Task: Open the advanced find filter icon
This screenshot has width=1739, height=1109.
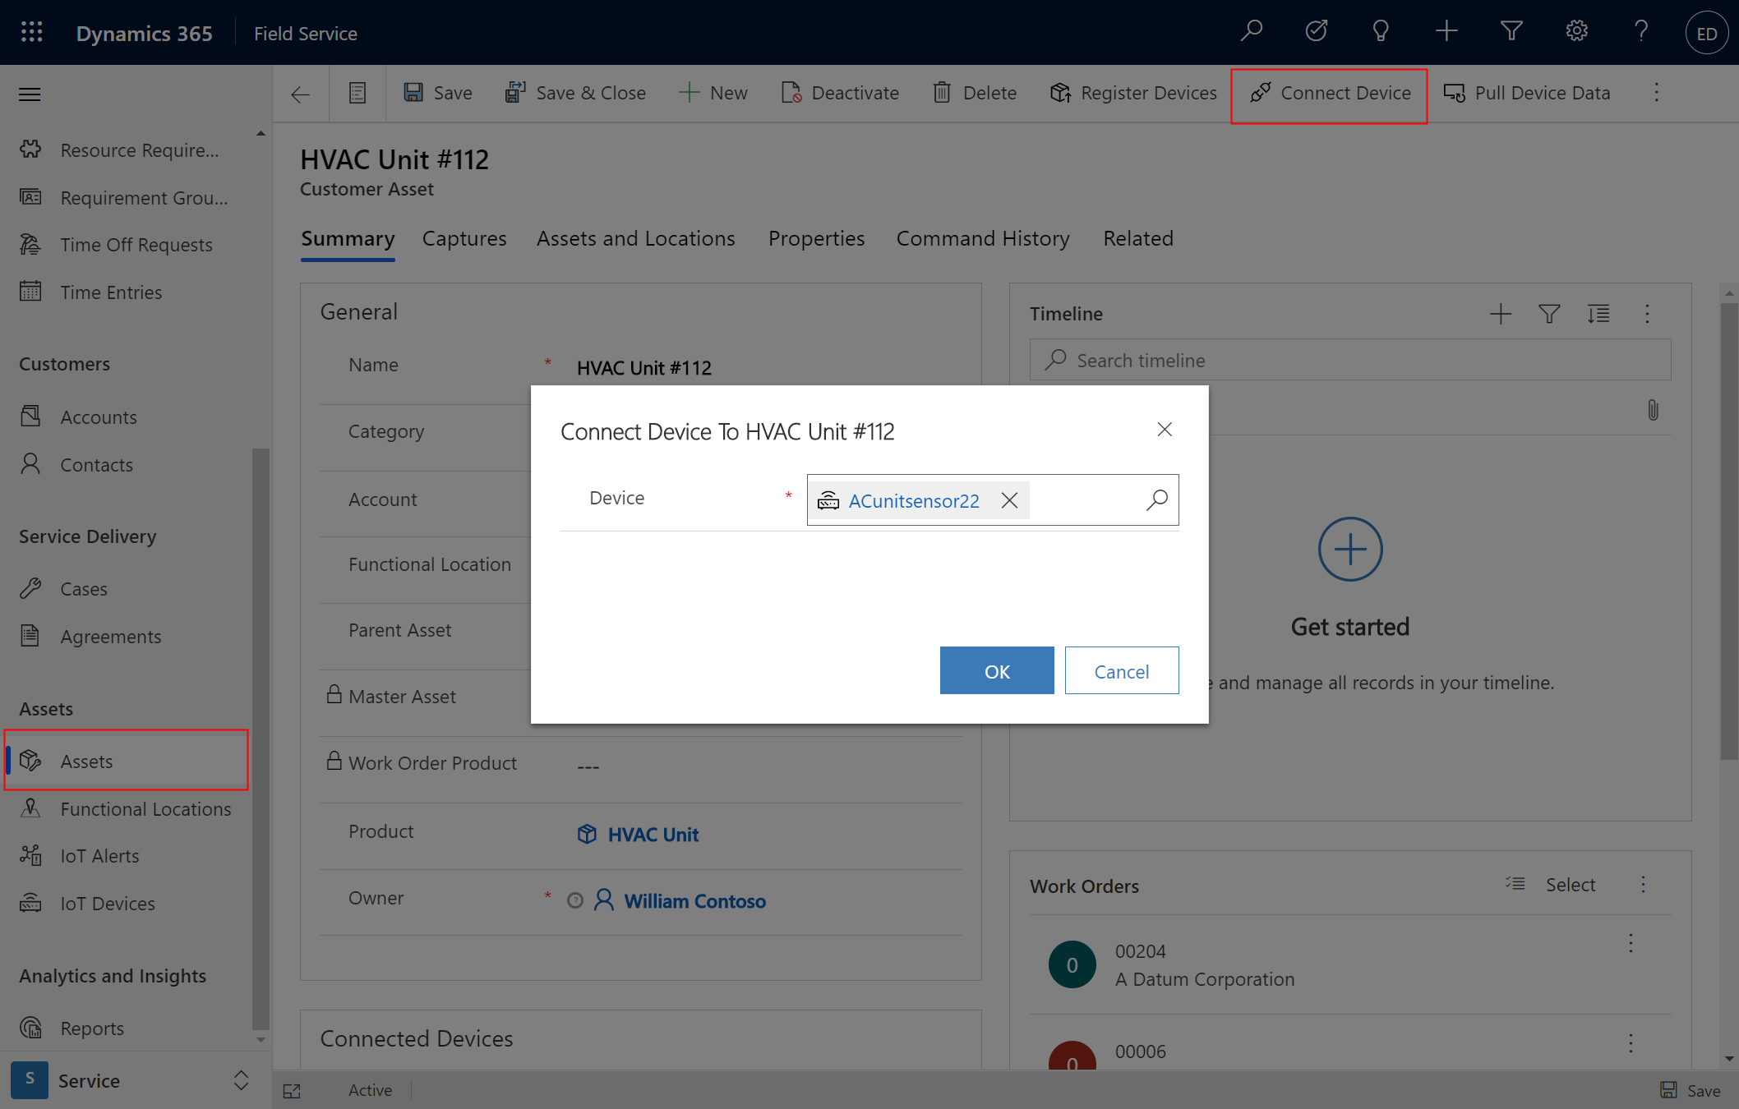Action: coord(1511,32)
